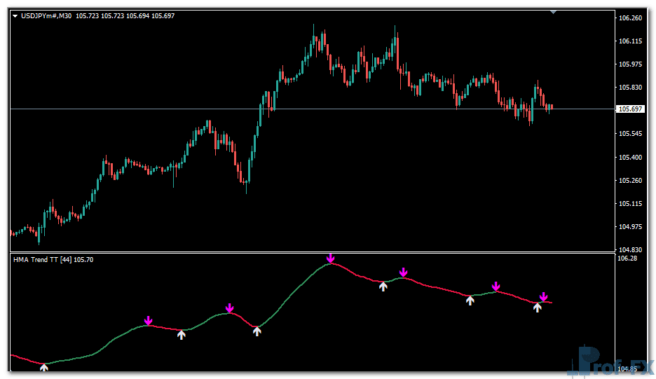Click the current price label 105.697
This screenshot has width=656, height=379.
(630, 109)
